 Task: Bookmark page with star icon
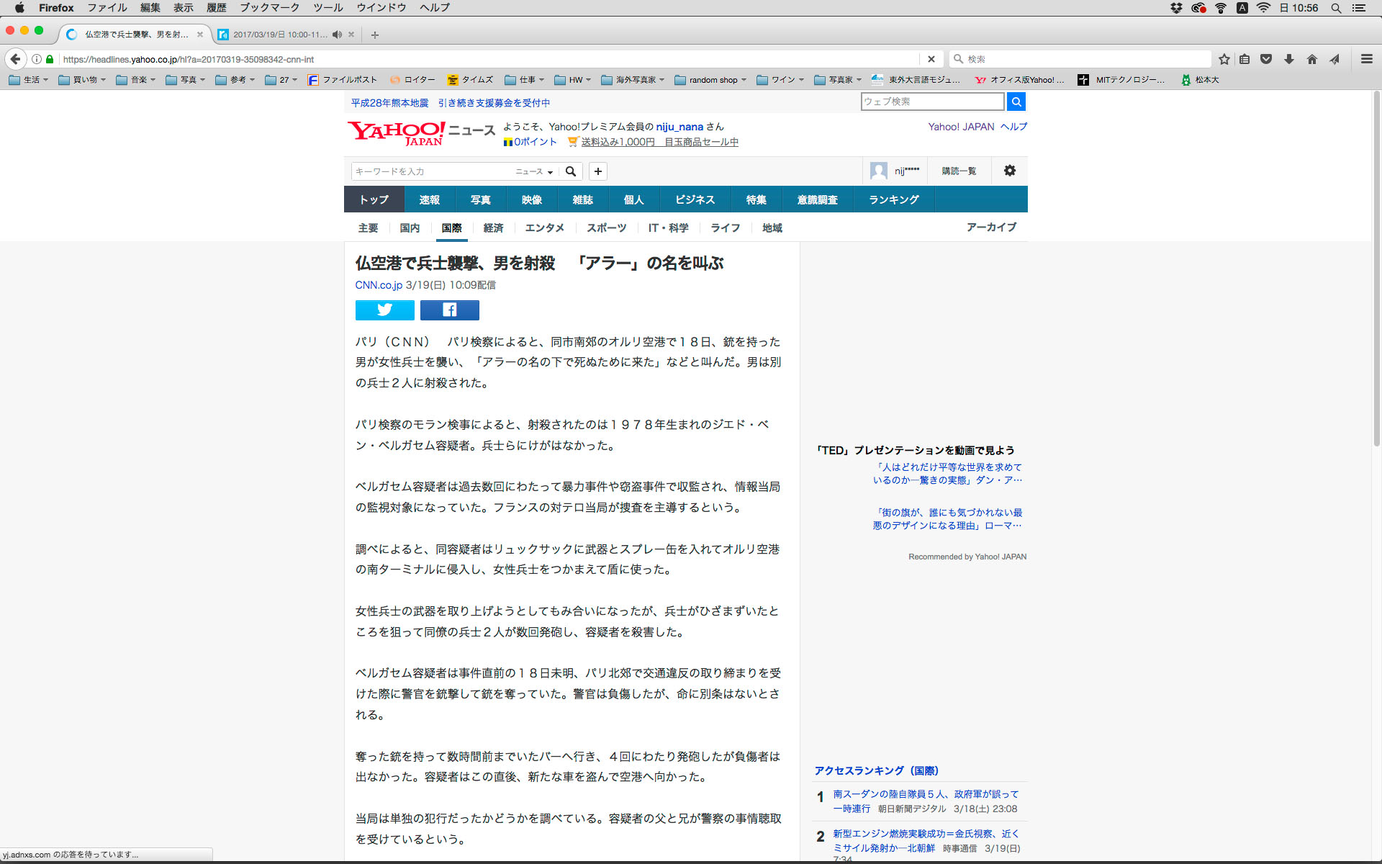[1224, 59]
